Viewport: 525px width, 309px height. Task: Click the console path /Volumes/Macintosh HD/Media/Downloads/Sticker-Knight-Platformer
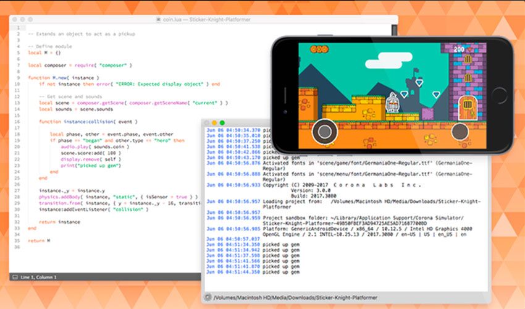pos(295,298)
